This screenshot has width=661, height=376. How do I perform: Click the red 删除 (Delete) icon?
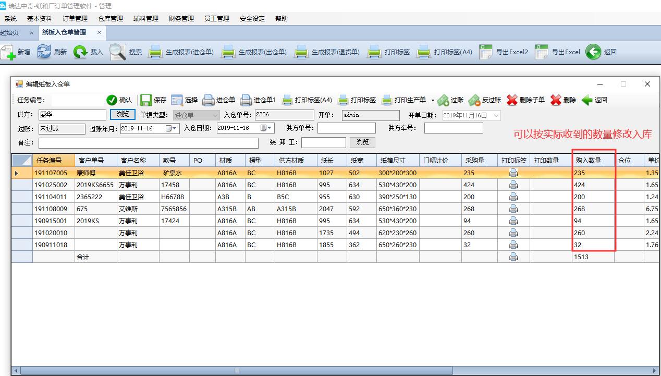pyautogui.click(x=556, y=100)
